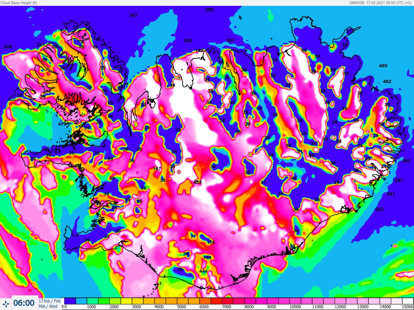
Task: Click the DMI/IGB 17.02.2021 06:00 UTC timestamp
Action: (x=381, y=2)
